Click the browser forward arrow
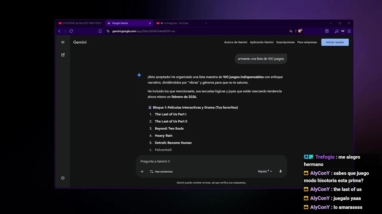The height and width of the screenshot is (214, 382). [x=65, y=31]
